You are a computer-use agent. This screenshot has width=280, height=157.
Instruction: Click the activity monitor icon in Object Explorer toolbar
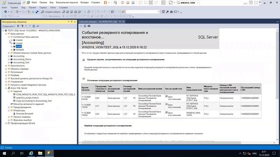(38, 26)
